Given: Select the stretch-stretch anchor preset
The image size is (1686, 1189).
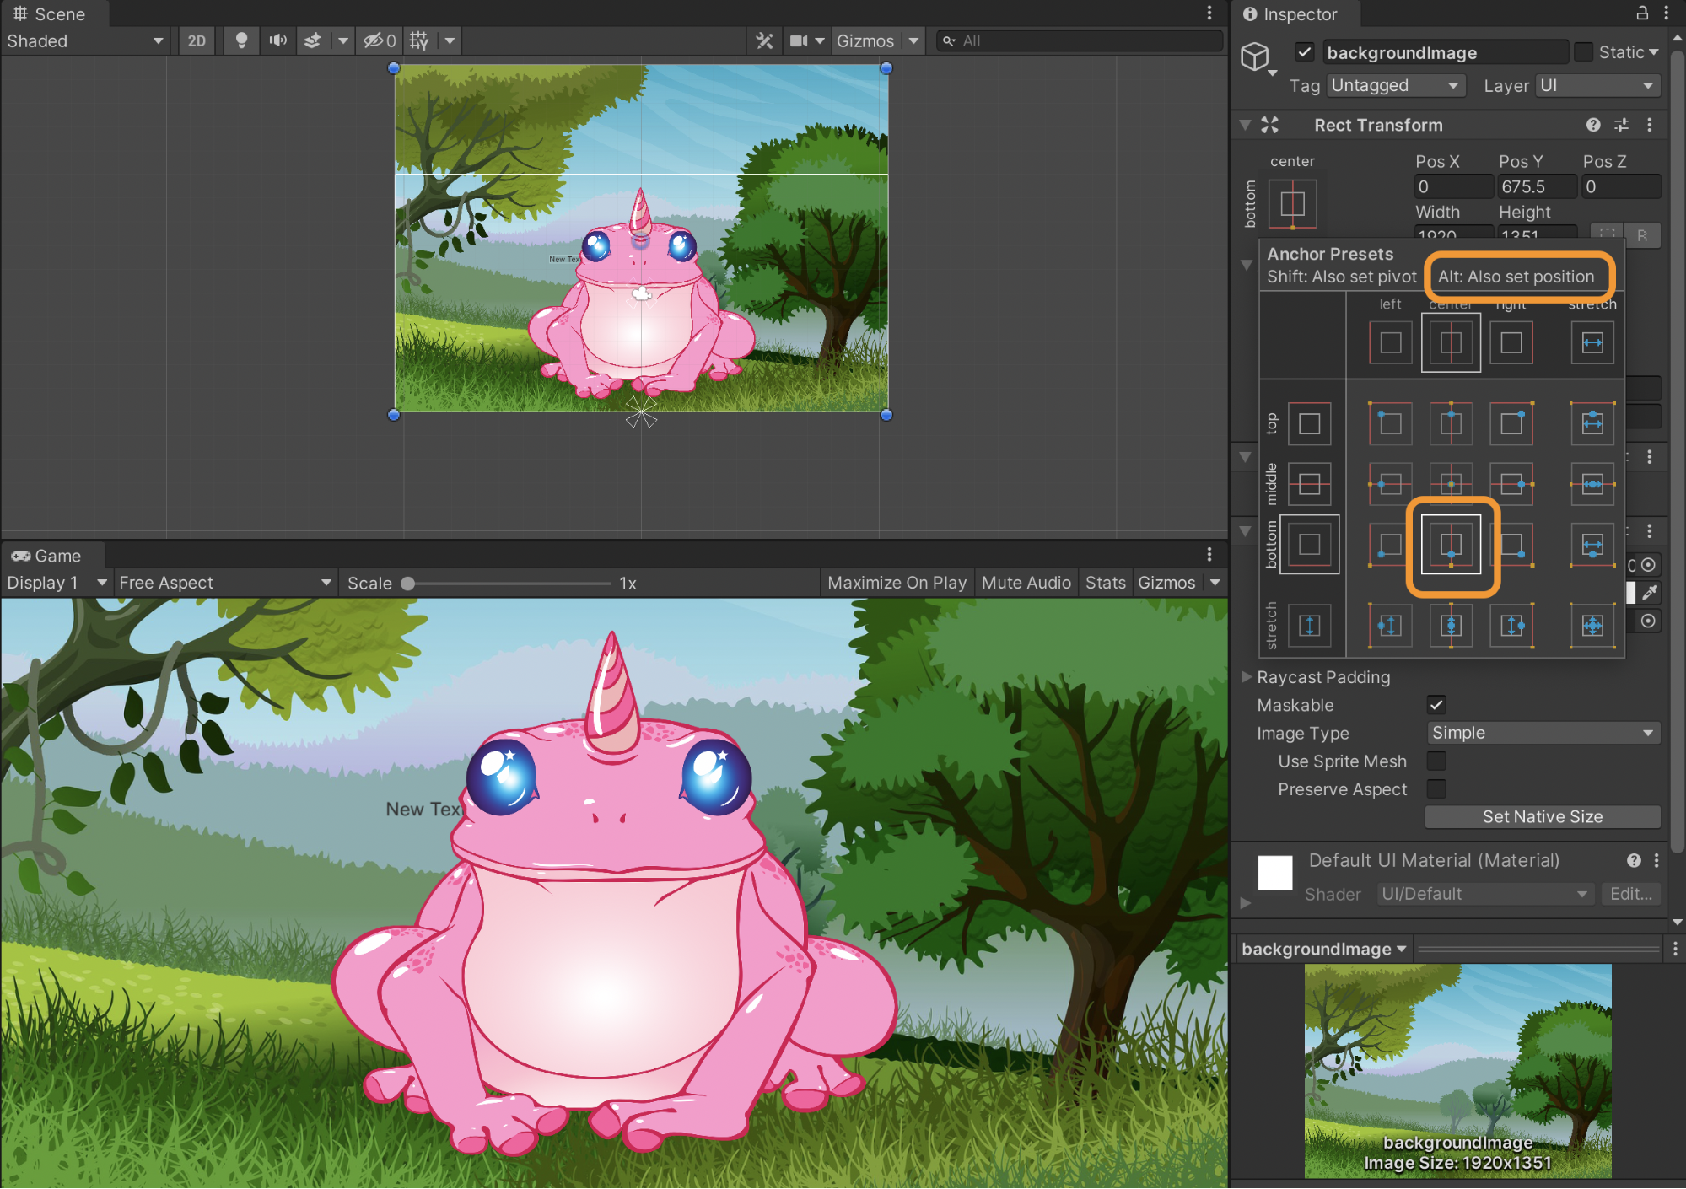Looking at the screenshot, I should [1592, 625].
